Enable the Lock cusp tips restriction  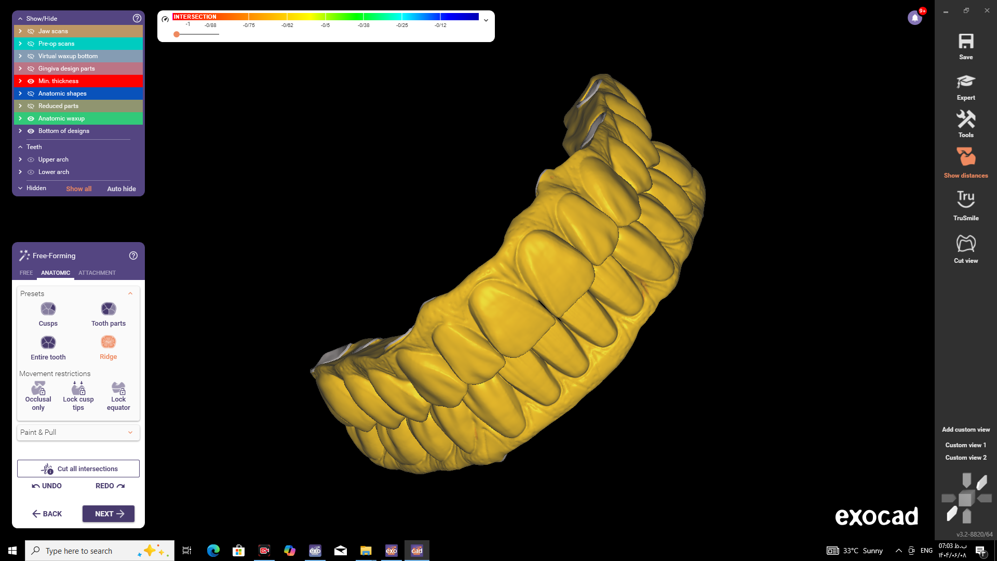tap(78, 389)
